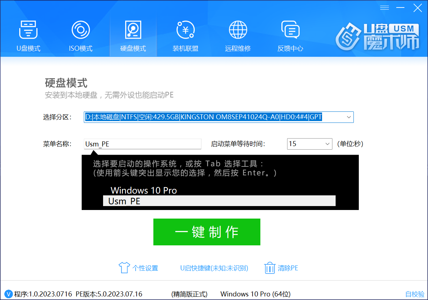
Task: Select highlighted Usm_PE boot preview entry
Action: (x=219, y=201)
